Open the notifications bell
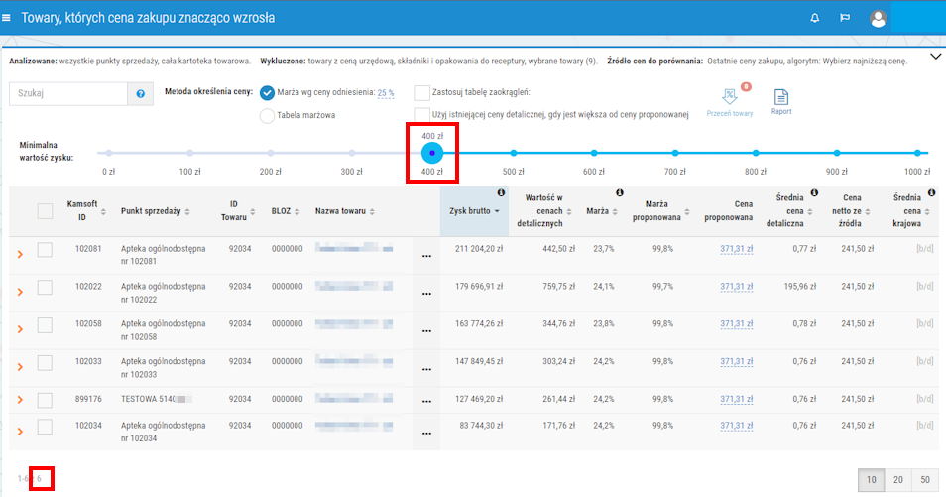Image resolution: width=946 pixels, height=497 pixels. (815, 18)
